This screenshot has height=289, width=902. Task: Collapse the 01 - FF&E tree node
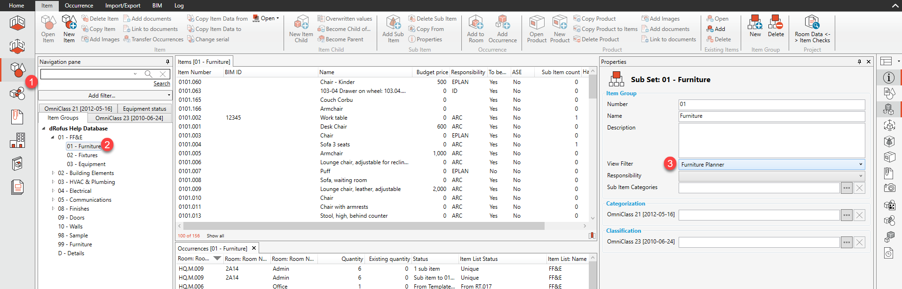[x=53, y=137]
